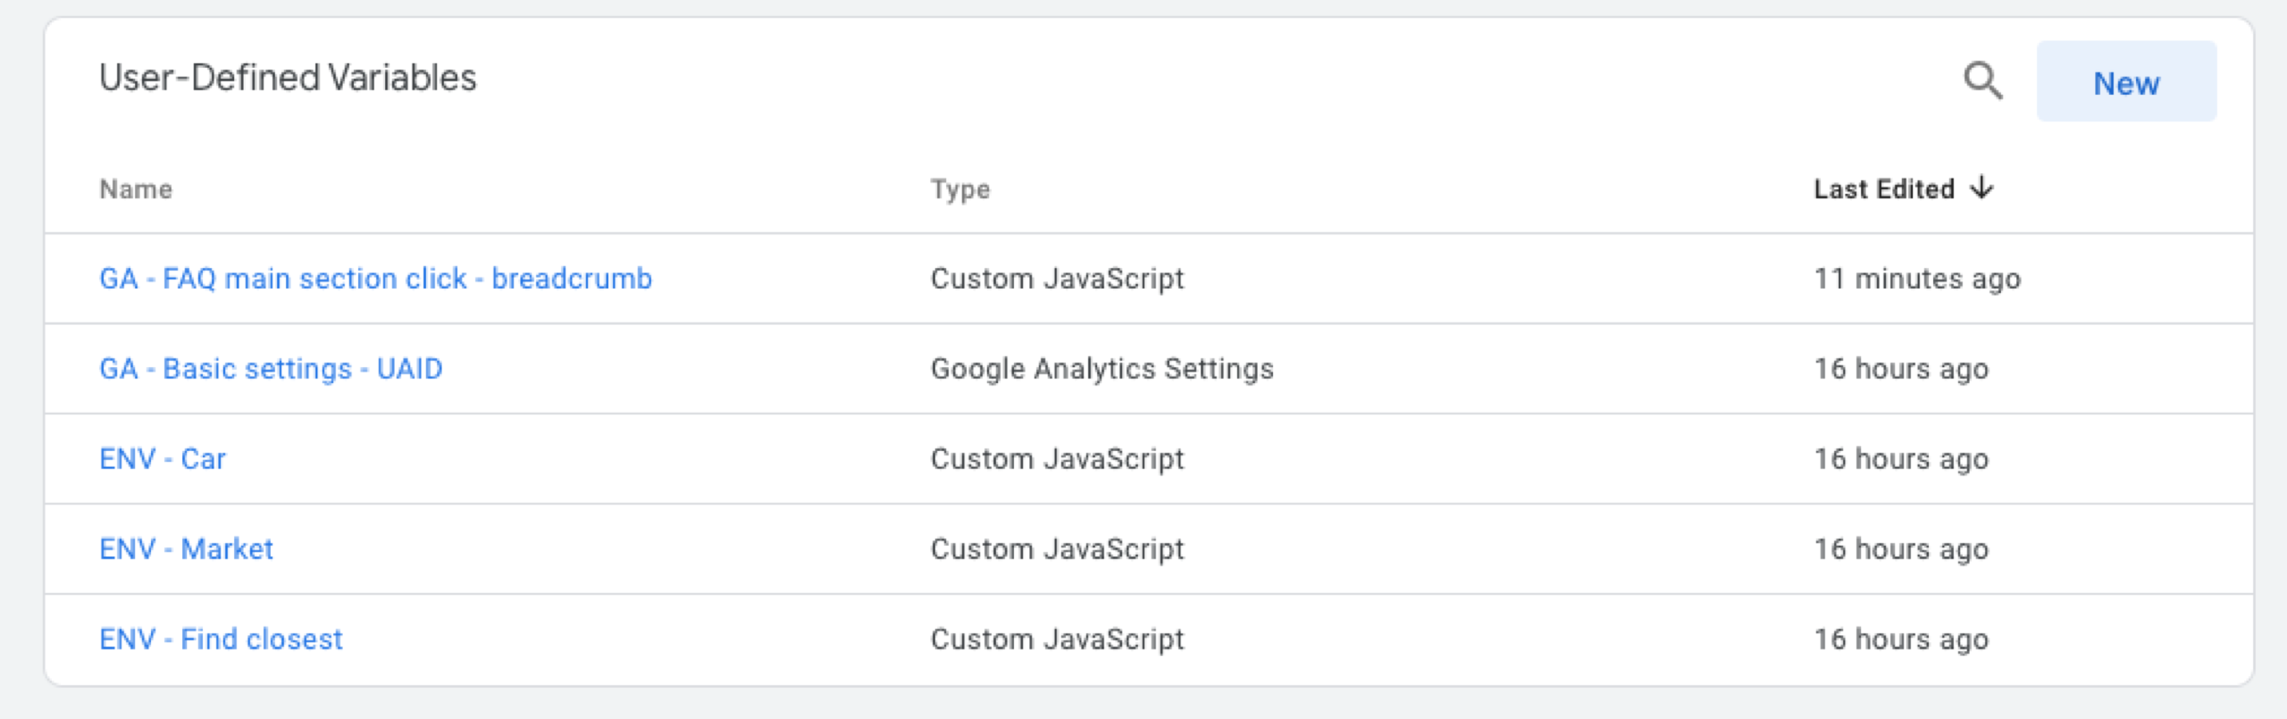Click the User-Defined Variables heading
Image resolution: width=2287 pixels, height=719 pixels.
pyautogui.click(x=288, y=78)
